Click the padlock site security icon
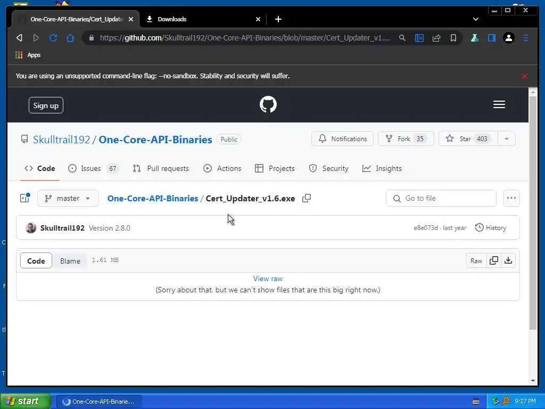The width and height of the screenshot is (545, 409). pyautogui.click(x=92, y=38)
